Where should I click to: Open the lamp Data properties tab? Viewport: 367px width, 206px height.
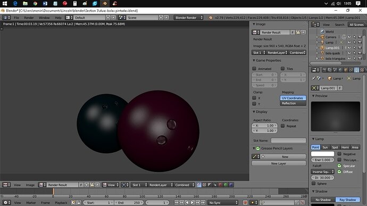pyautogui.click(x=356, y=70)
